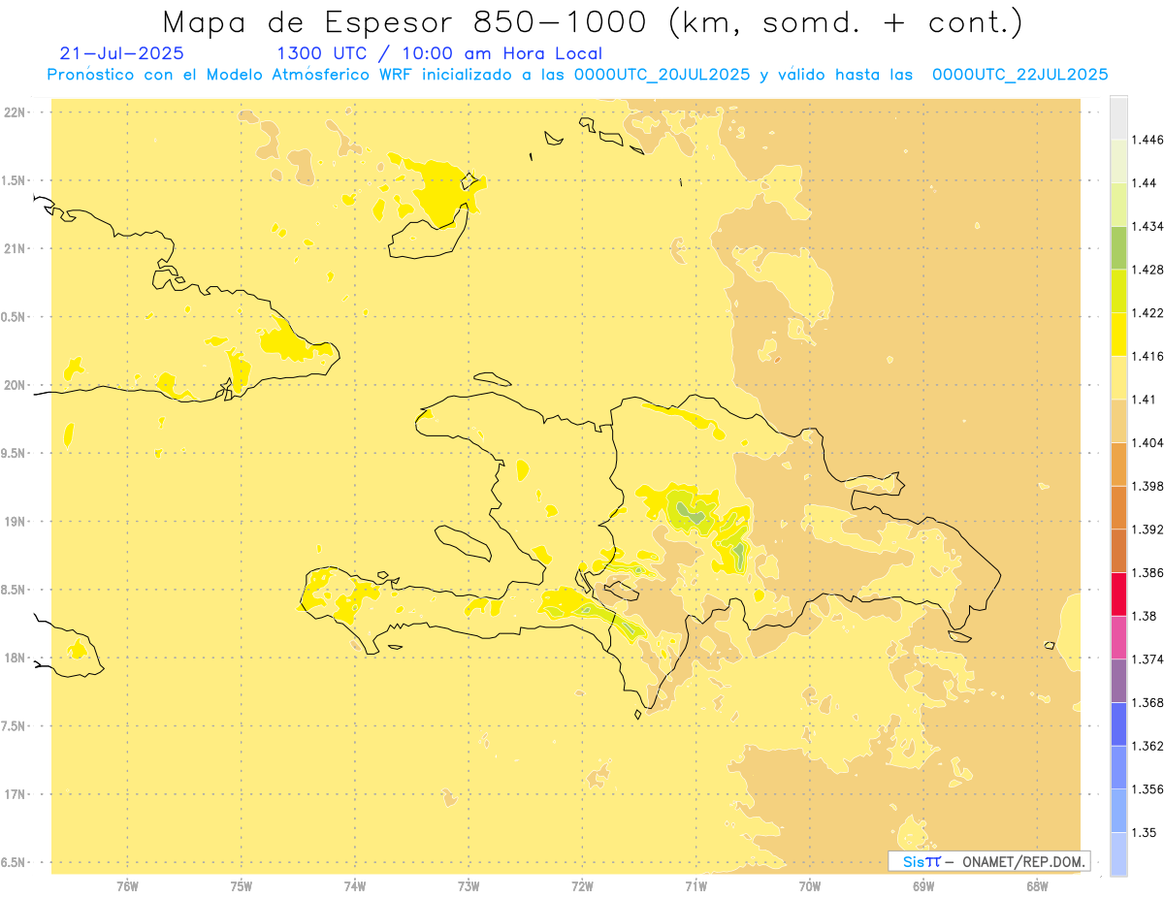1164x899 pixels.
Task: Click the color bar value "1.398"
Action: [x=1149, y=486]
